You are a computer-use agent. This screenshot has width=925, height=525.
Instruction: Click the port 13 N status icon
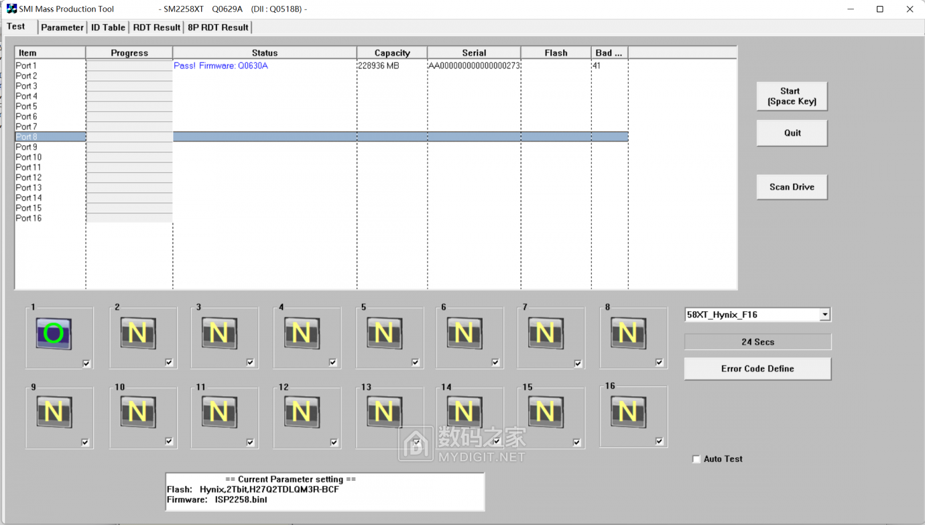tap(384, 412)
